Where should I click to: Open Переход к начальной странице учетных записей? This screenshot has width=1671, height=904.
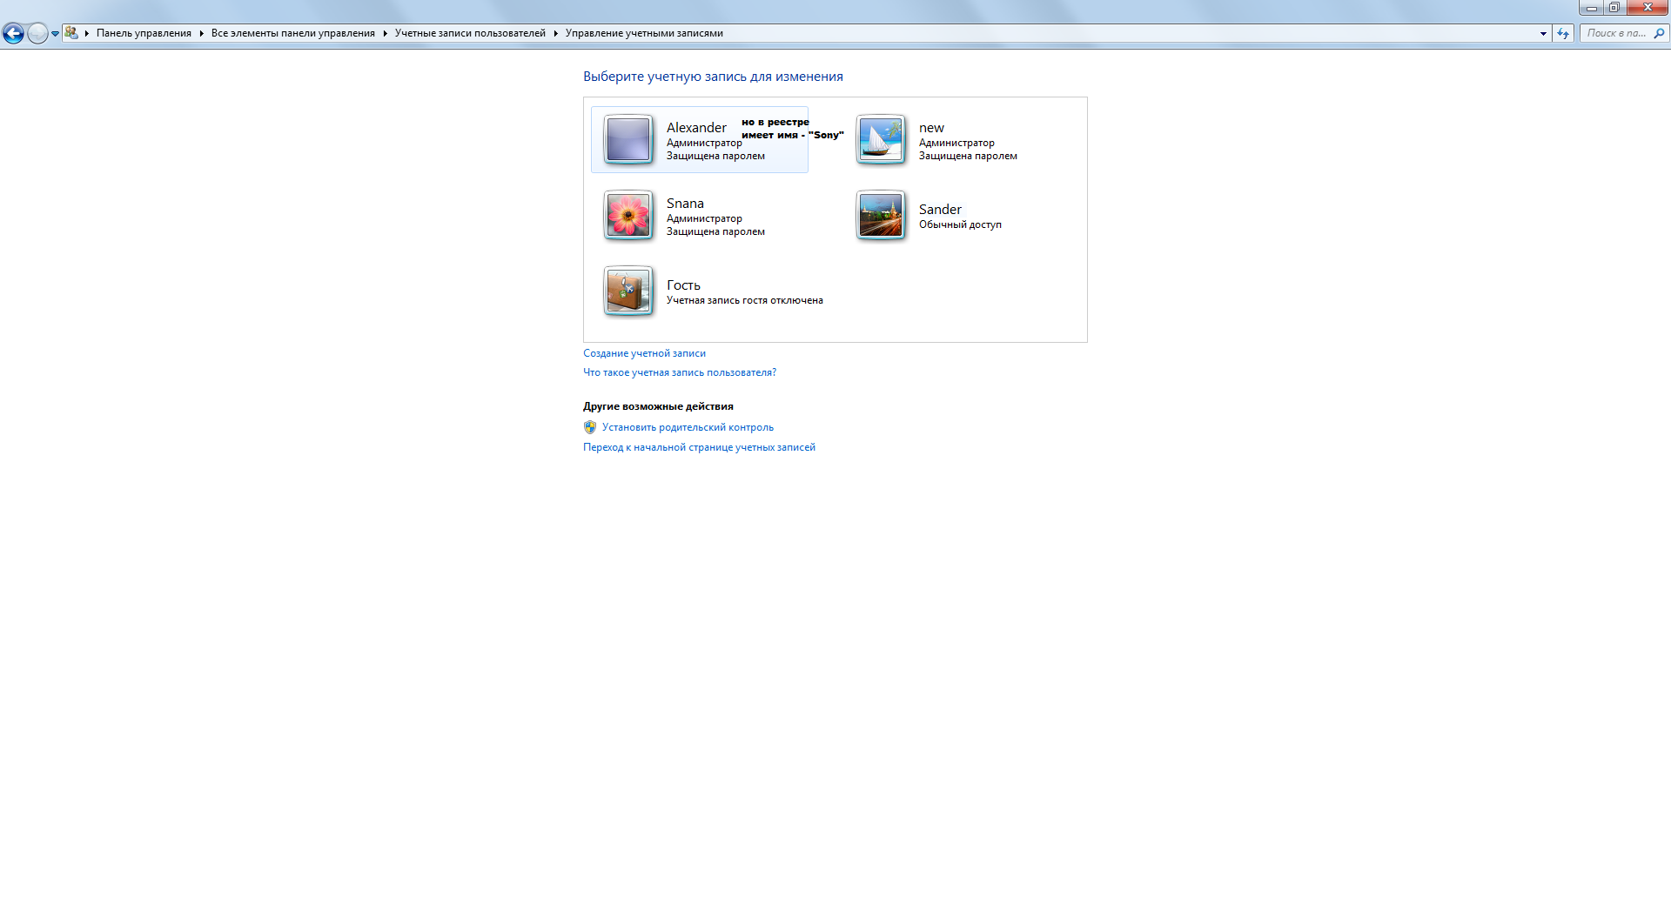tap(699, 447)
